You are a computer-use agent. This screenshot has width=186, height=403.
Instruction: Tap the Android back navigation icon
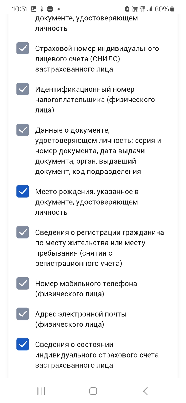point(145,391)
